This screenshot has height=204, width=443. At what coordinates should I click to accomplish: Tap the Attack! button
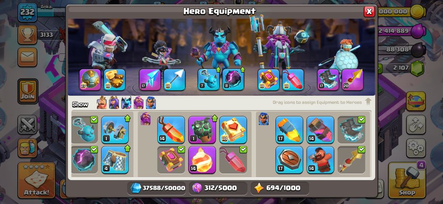pos(37,180)
